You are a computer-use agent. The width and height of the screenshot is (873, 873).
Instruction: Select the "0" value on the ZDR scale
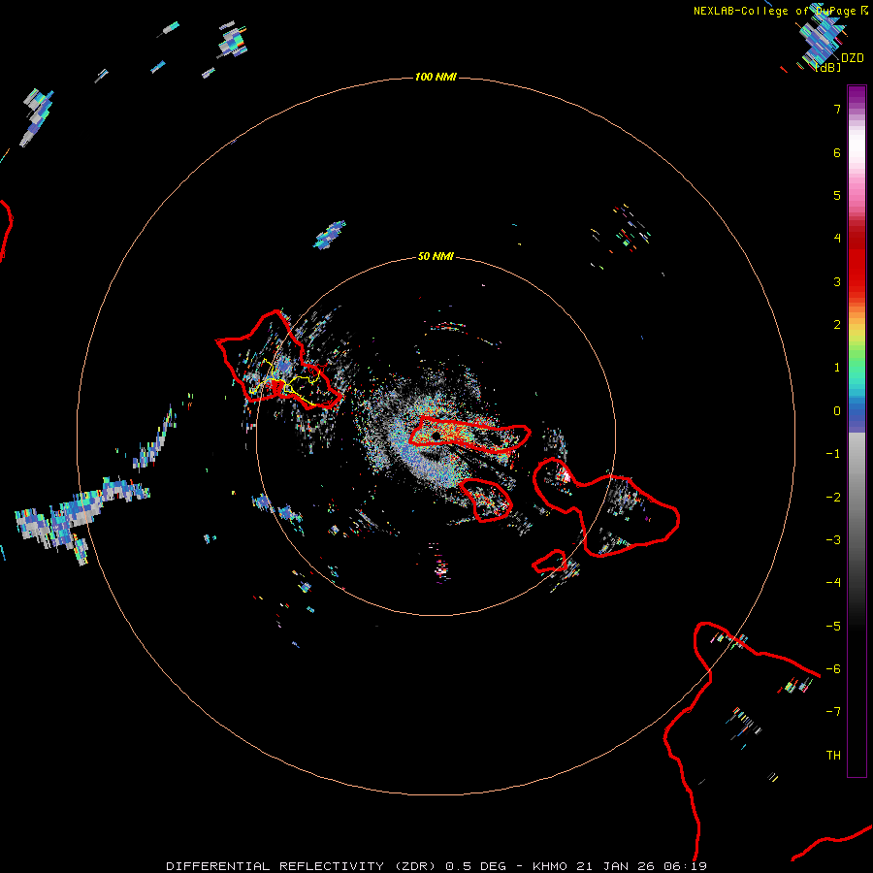837,411
